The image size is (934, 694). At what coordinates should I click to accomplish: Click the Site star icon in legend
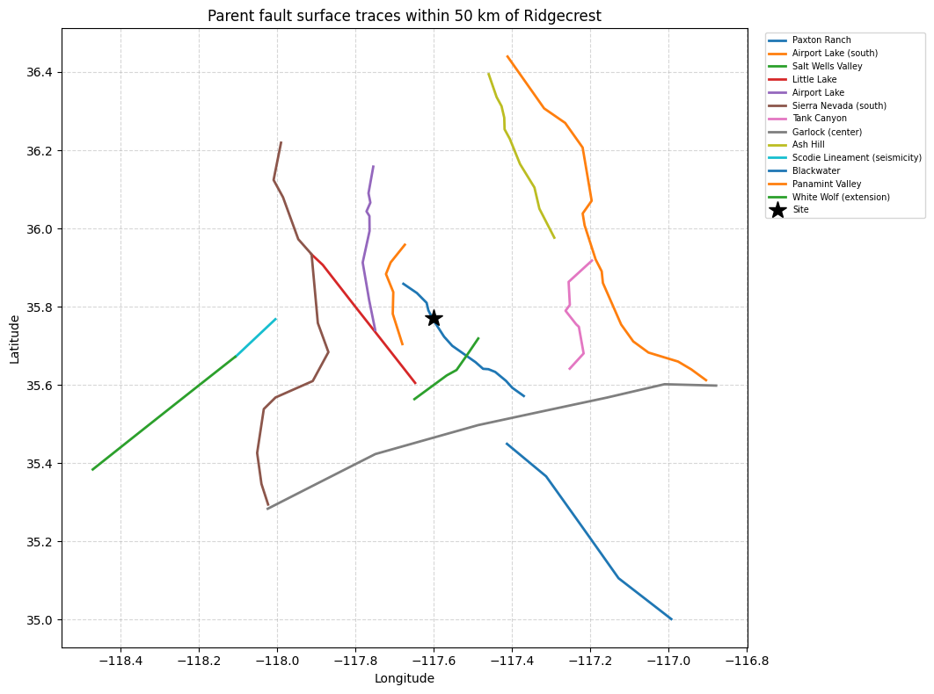pos(777,210)
